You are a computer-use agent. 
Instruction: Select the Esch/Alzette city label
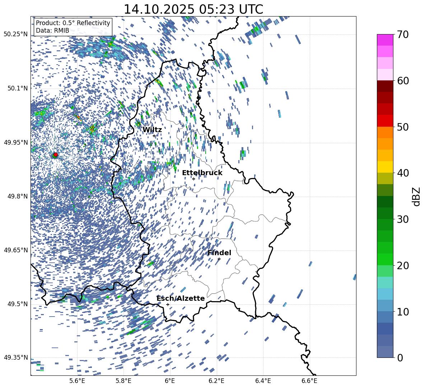[x=181, y=299]
